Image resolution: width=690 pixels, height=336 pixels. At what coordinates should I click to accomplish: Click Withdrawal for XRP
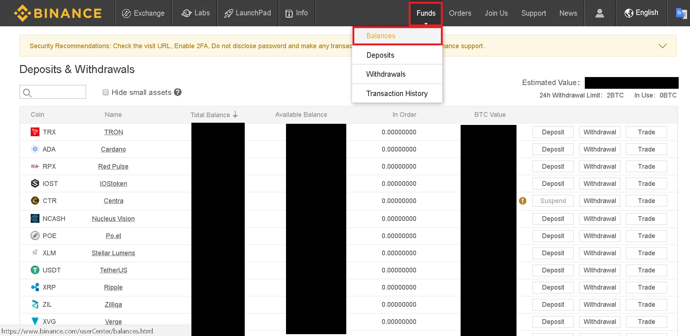(x=600, y=287)
